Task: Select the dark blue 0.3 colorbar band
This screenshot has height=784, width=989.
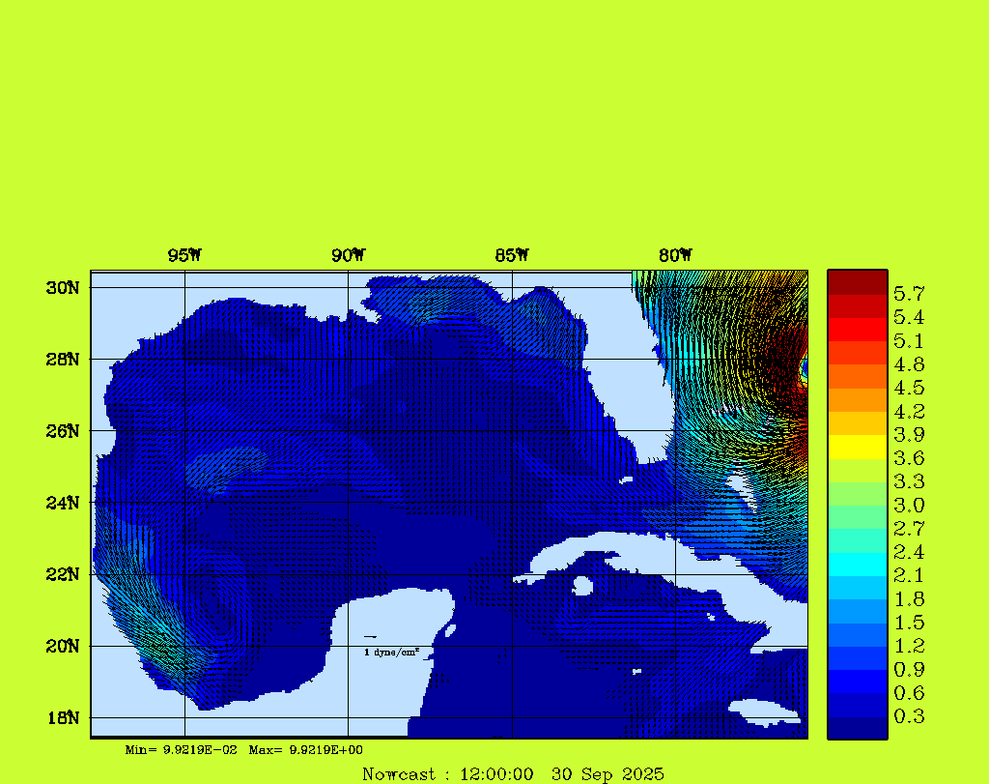Action: [857, 727]
